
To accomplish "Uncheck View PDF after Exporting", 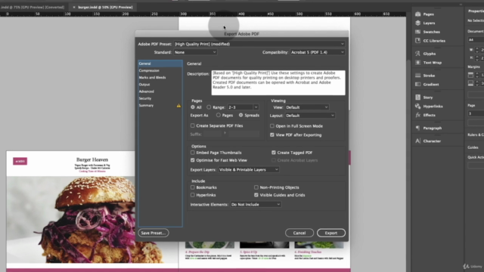I will 272,134.
